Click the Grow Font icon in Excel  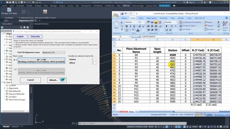(x=140, y=26)
